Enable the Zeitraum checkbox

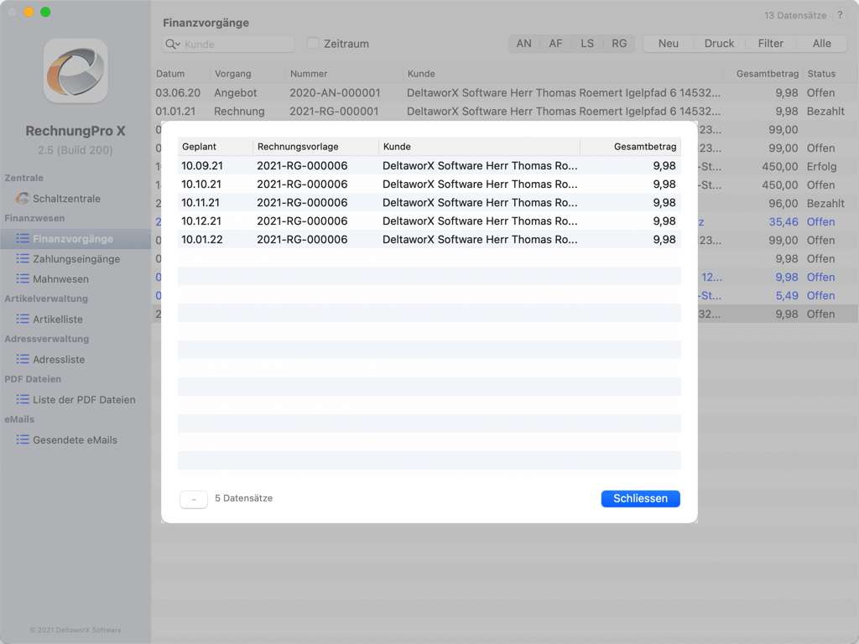coord(313,44)
